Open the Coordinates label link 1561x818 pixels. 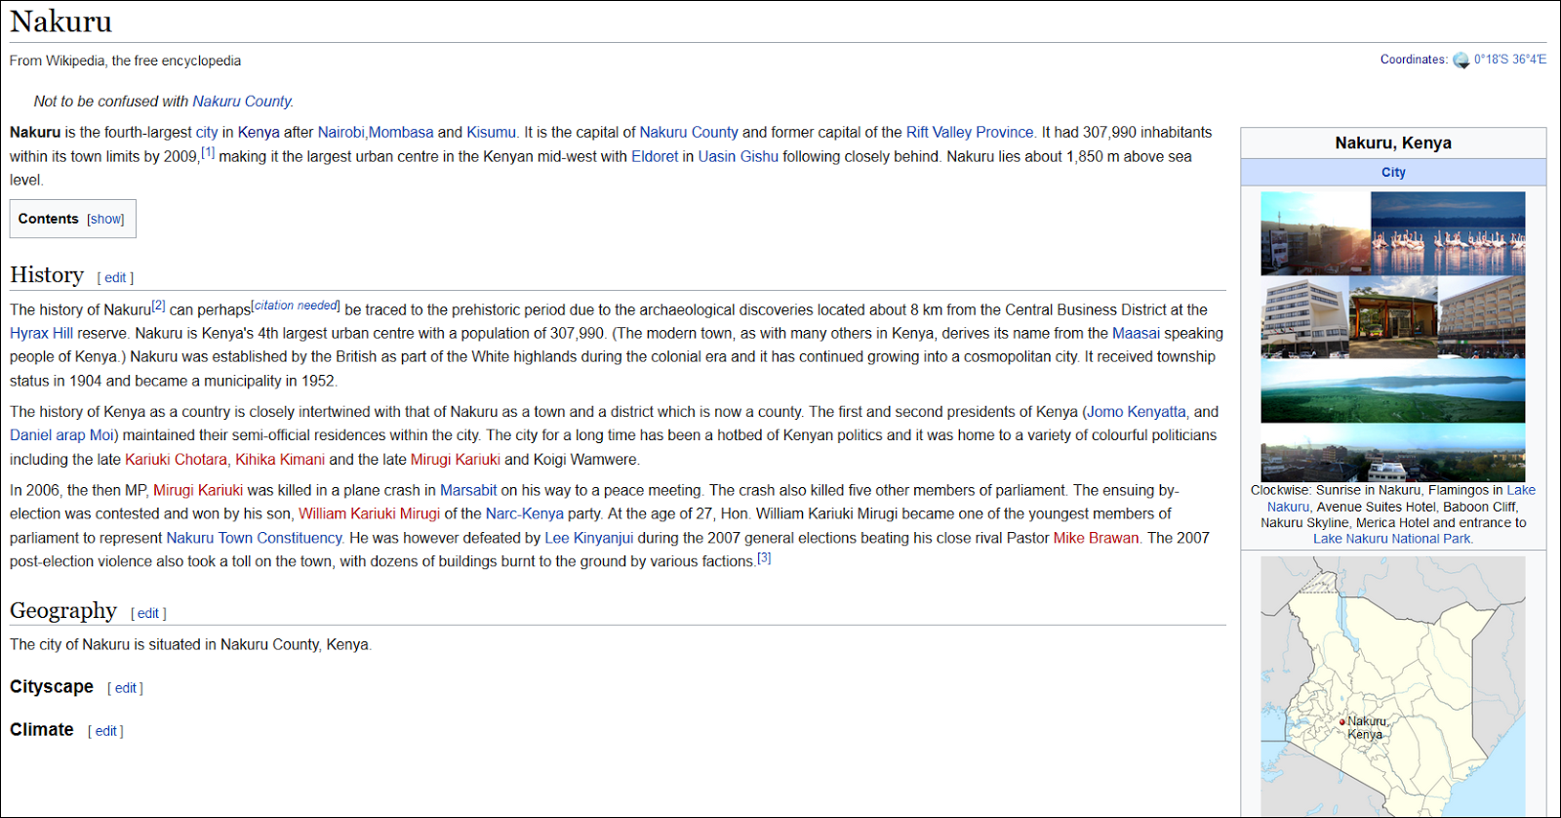[x=1414, y=60]
